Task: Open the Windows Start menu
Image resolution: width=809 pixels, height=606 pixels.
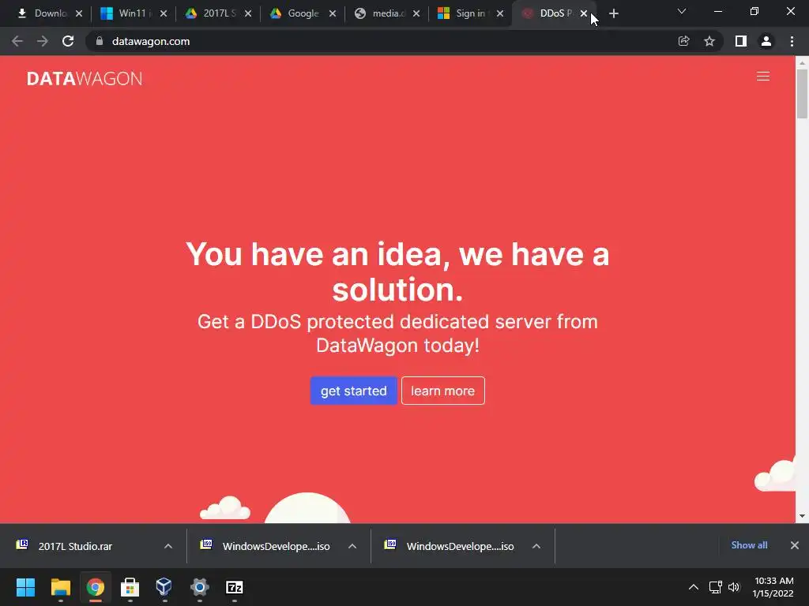Action: pos(25,587)
